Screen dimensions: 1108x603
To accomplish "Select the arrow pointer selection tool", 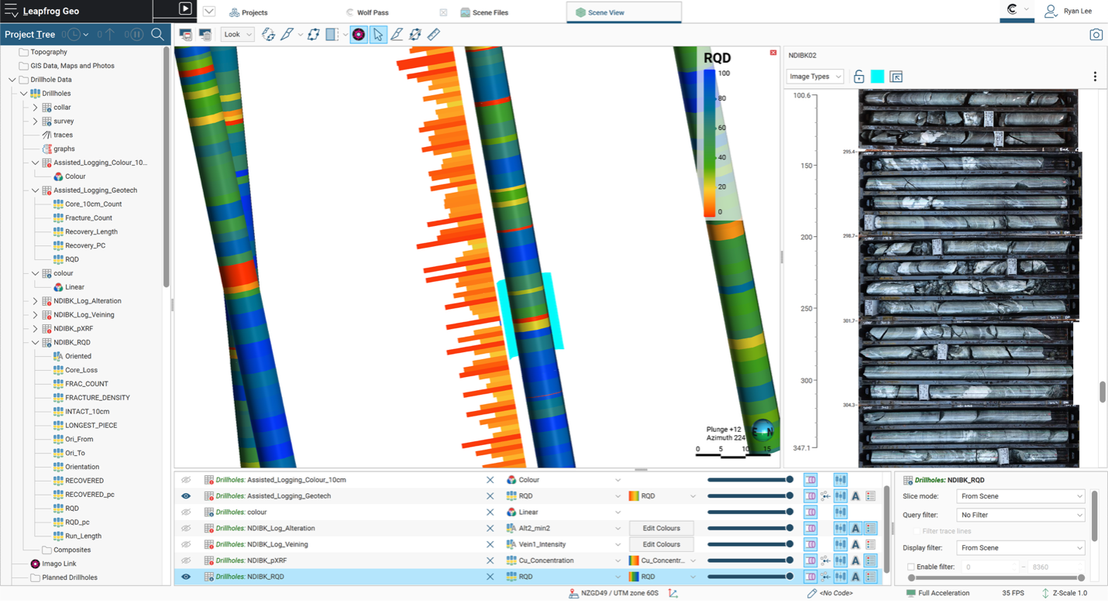I will (x=378, y=35).
